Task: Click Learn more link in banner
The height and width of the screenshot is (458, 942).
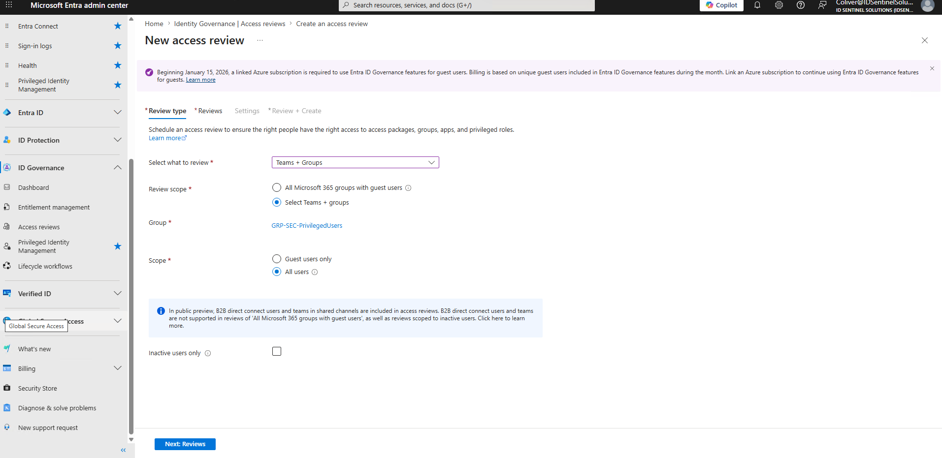Action: click(200, 80)
